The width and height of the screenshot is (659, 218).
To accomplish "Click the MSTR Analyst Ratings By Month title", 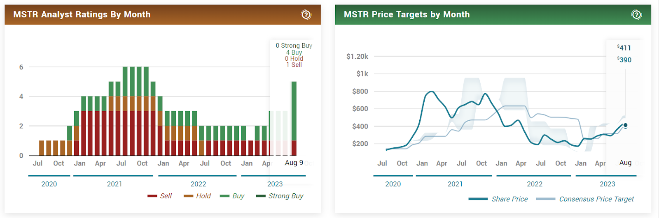I will click(82, 14).
